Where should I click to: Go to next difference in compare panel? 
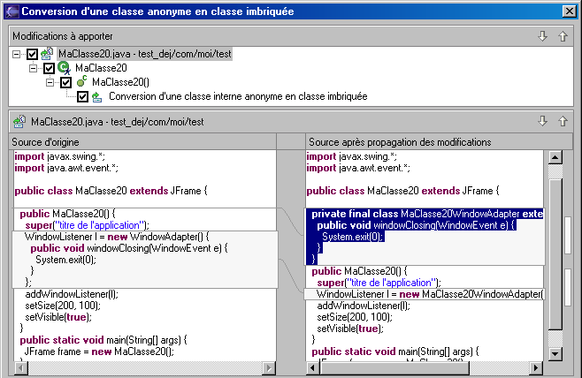pos(543,121)
